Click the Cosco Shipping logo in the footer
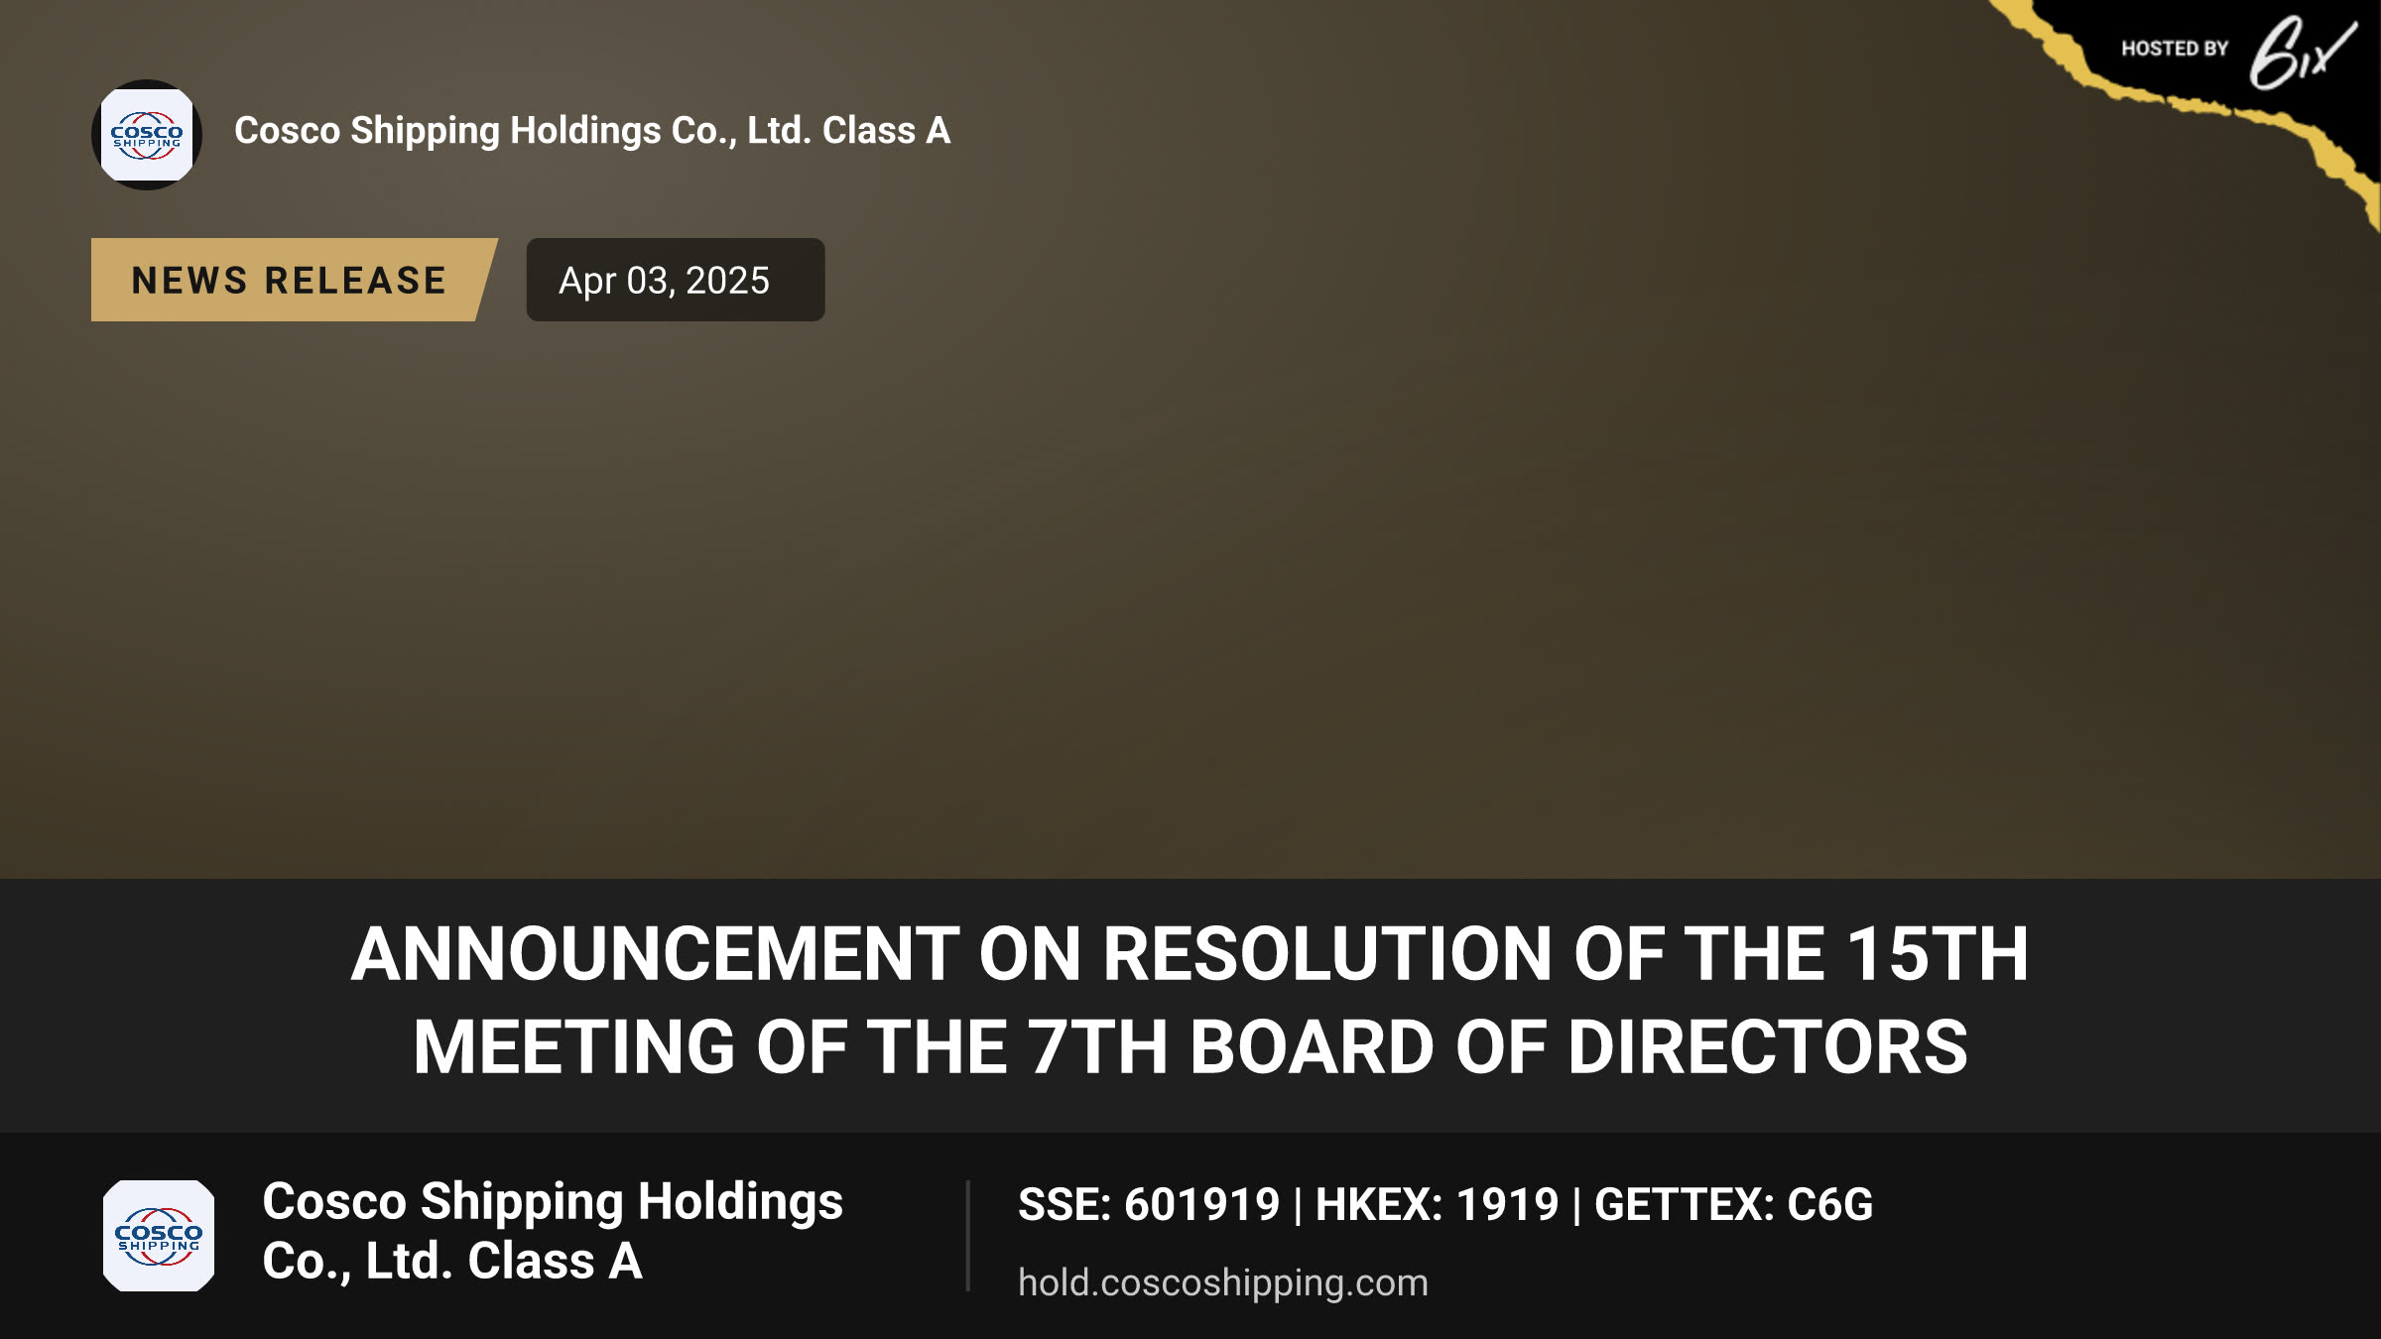The width and height of the screenshot is (2381, 1339). pos(159,1236)
